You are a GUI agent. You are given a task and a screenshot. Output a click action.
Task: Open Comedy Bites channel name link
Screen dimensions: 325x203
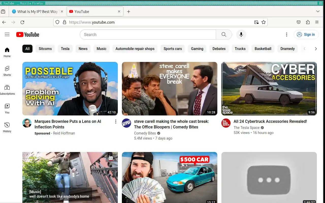145,133
